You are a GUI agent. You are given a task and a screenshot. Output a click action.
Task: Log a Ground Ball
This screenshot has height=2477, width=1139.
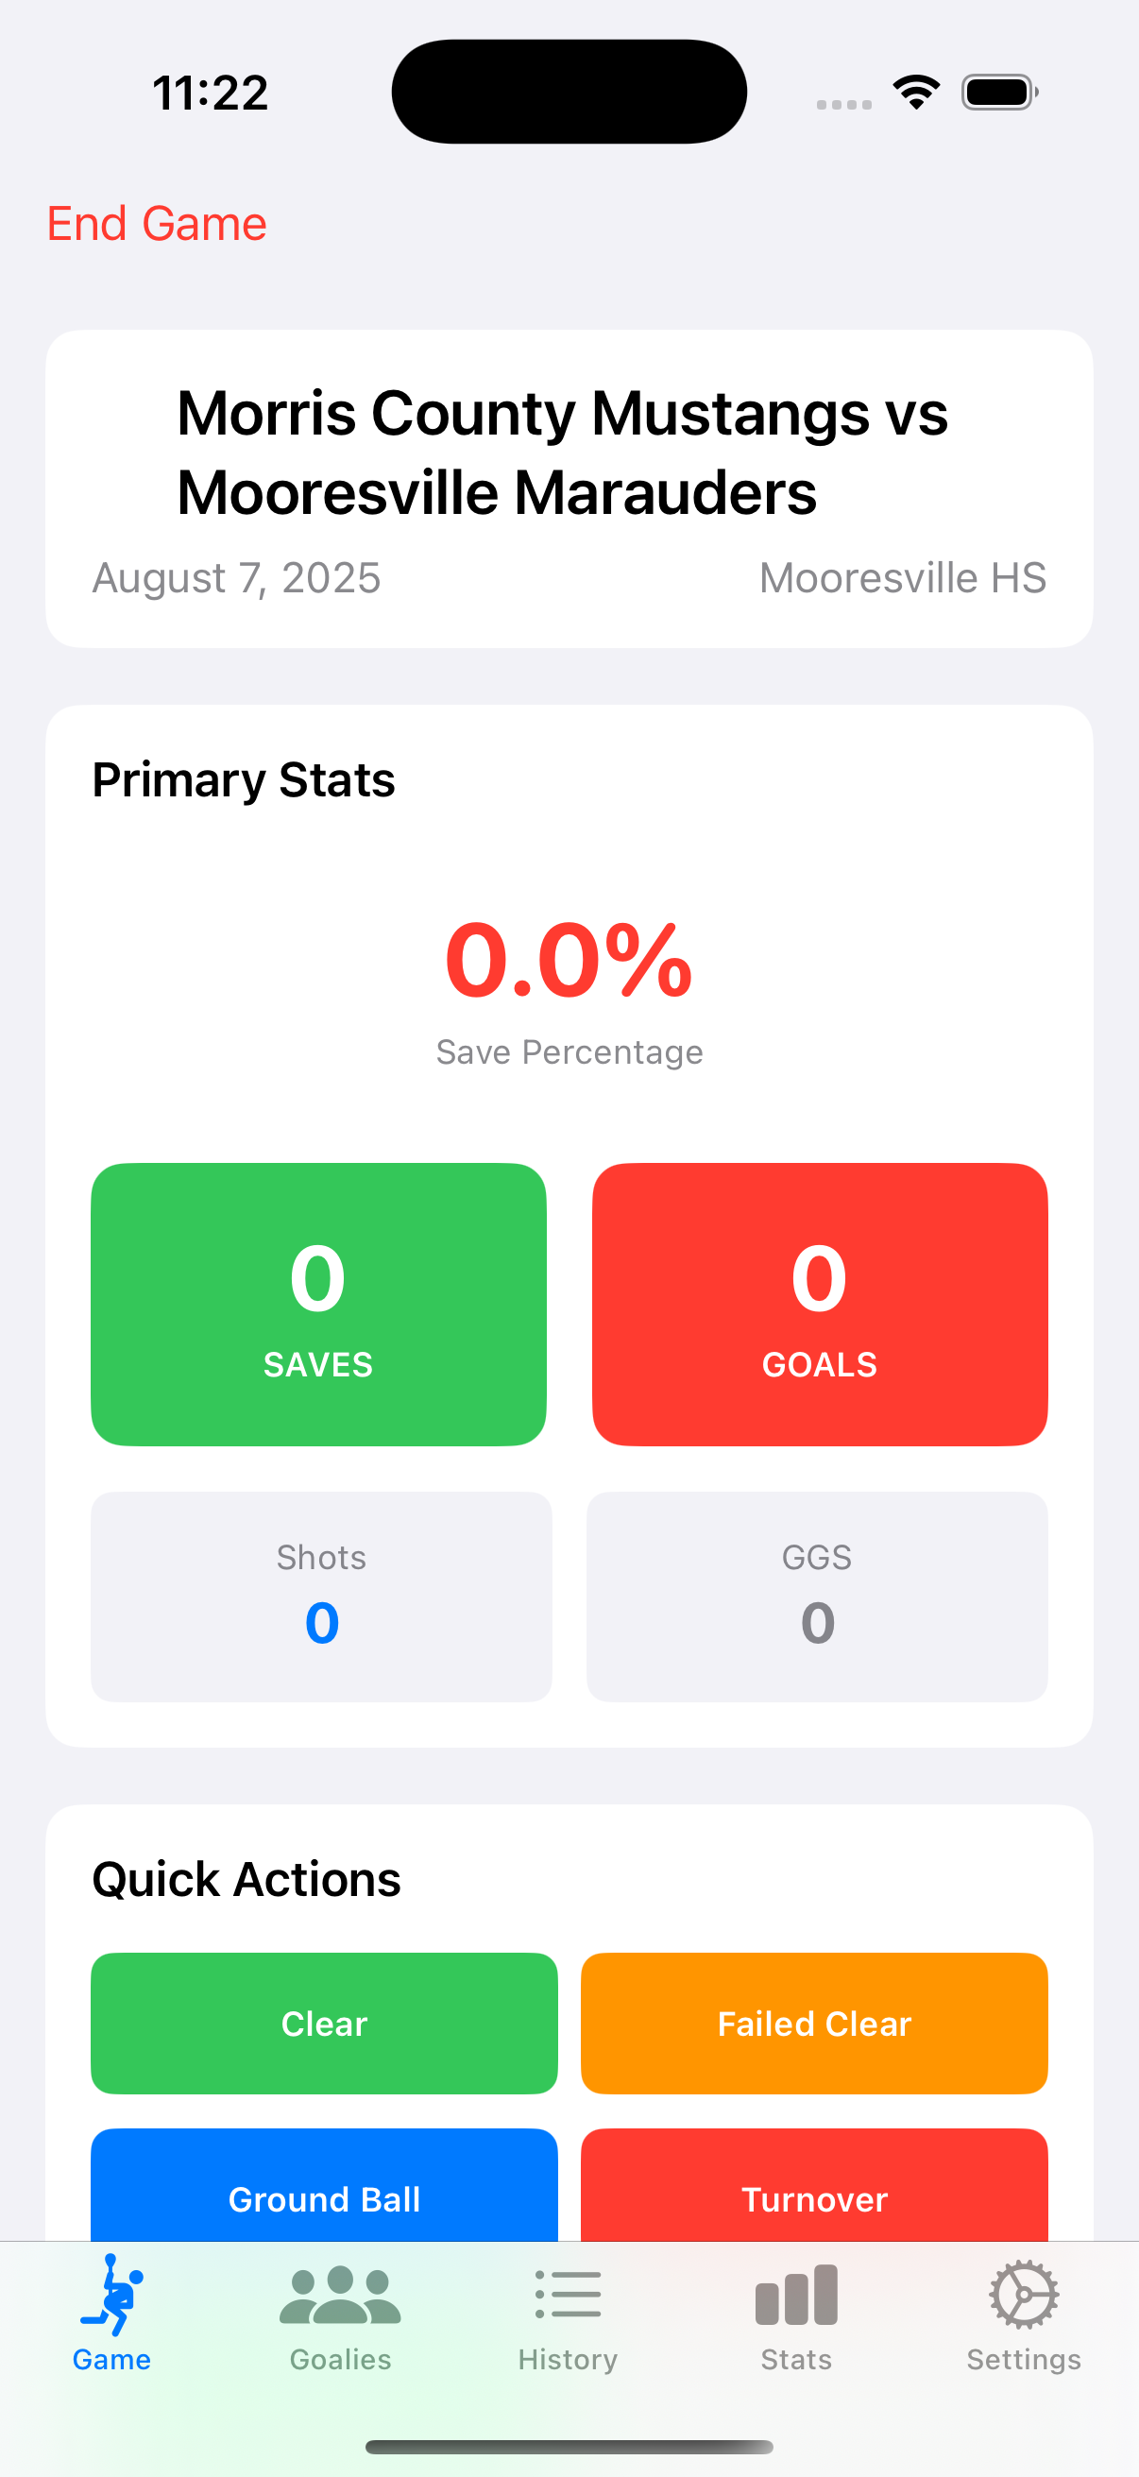click(x=323, y=2199)
